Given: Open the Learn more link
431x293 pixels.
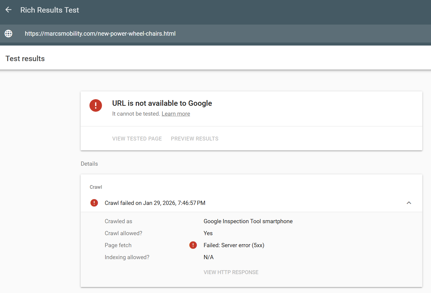Looking at the screenshot, I should [x=176, y=114].
